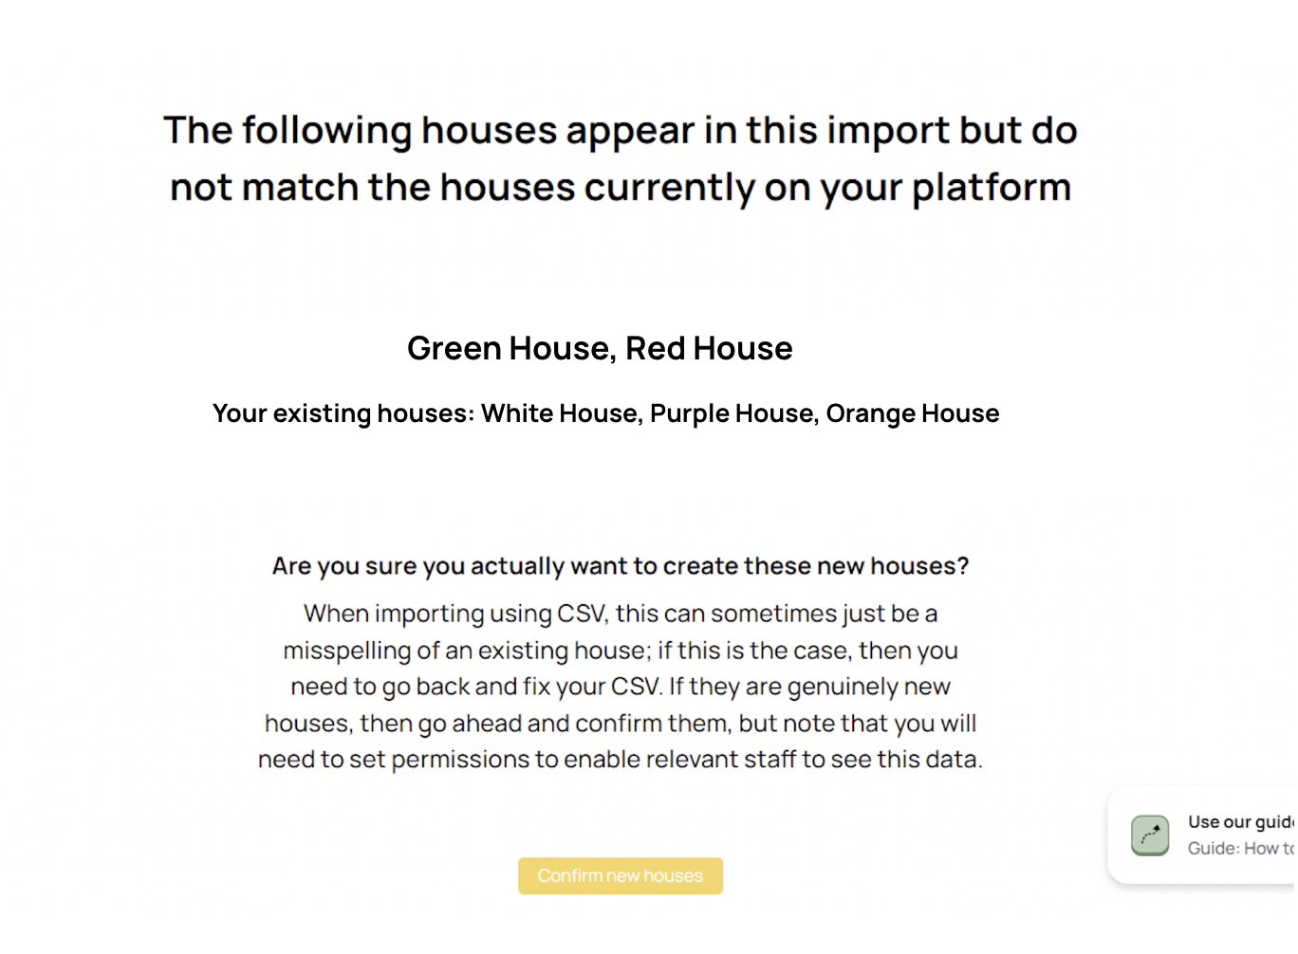Click the yellow Confirm new houses button
The image size is (1298, 954).
[x=620, y=875]
